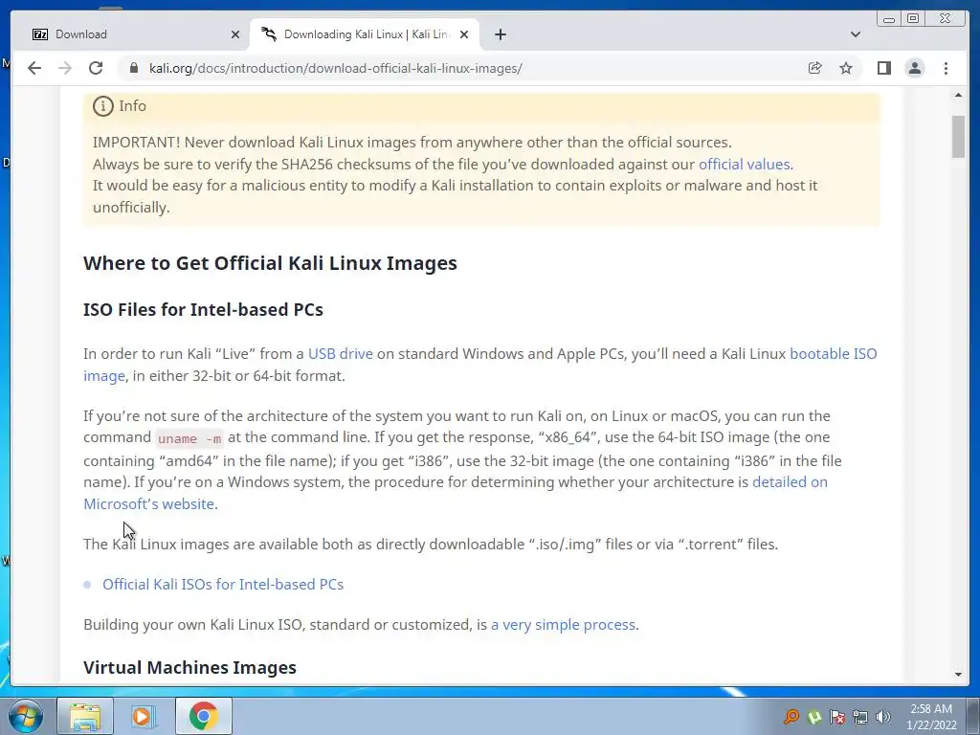Click 'ISO Files for Intel-based PCs' heading

[203, 309]
